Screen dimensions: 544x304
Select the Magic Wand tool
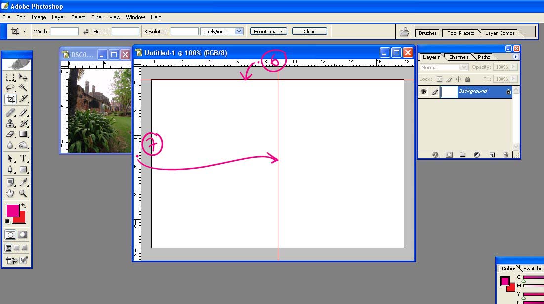click(x=23, y=88)
